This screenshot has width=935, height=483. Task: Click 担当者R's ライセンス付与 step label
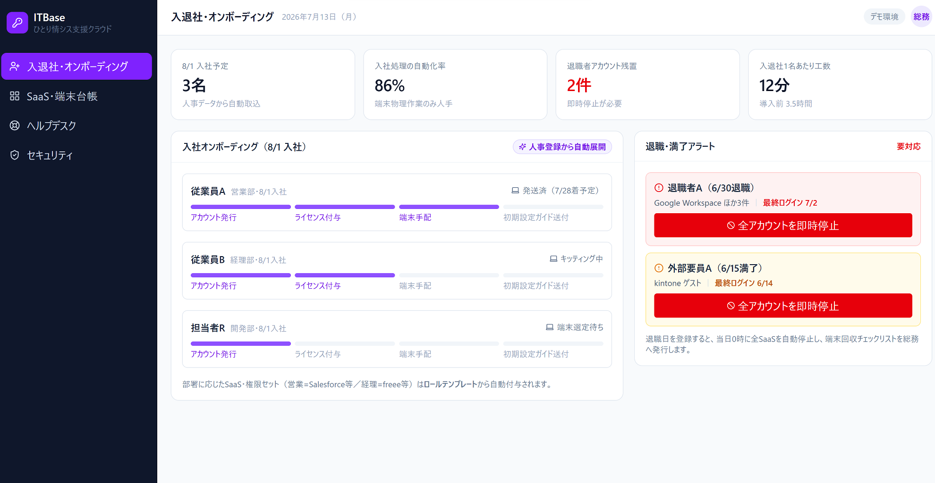point(318,354)
